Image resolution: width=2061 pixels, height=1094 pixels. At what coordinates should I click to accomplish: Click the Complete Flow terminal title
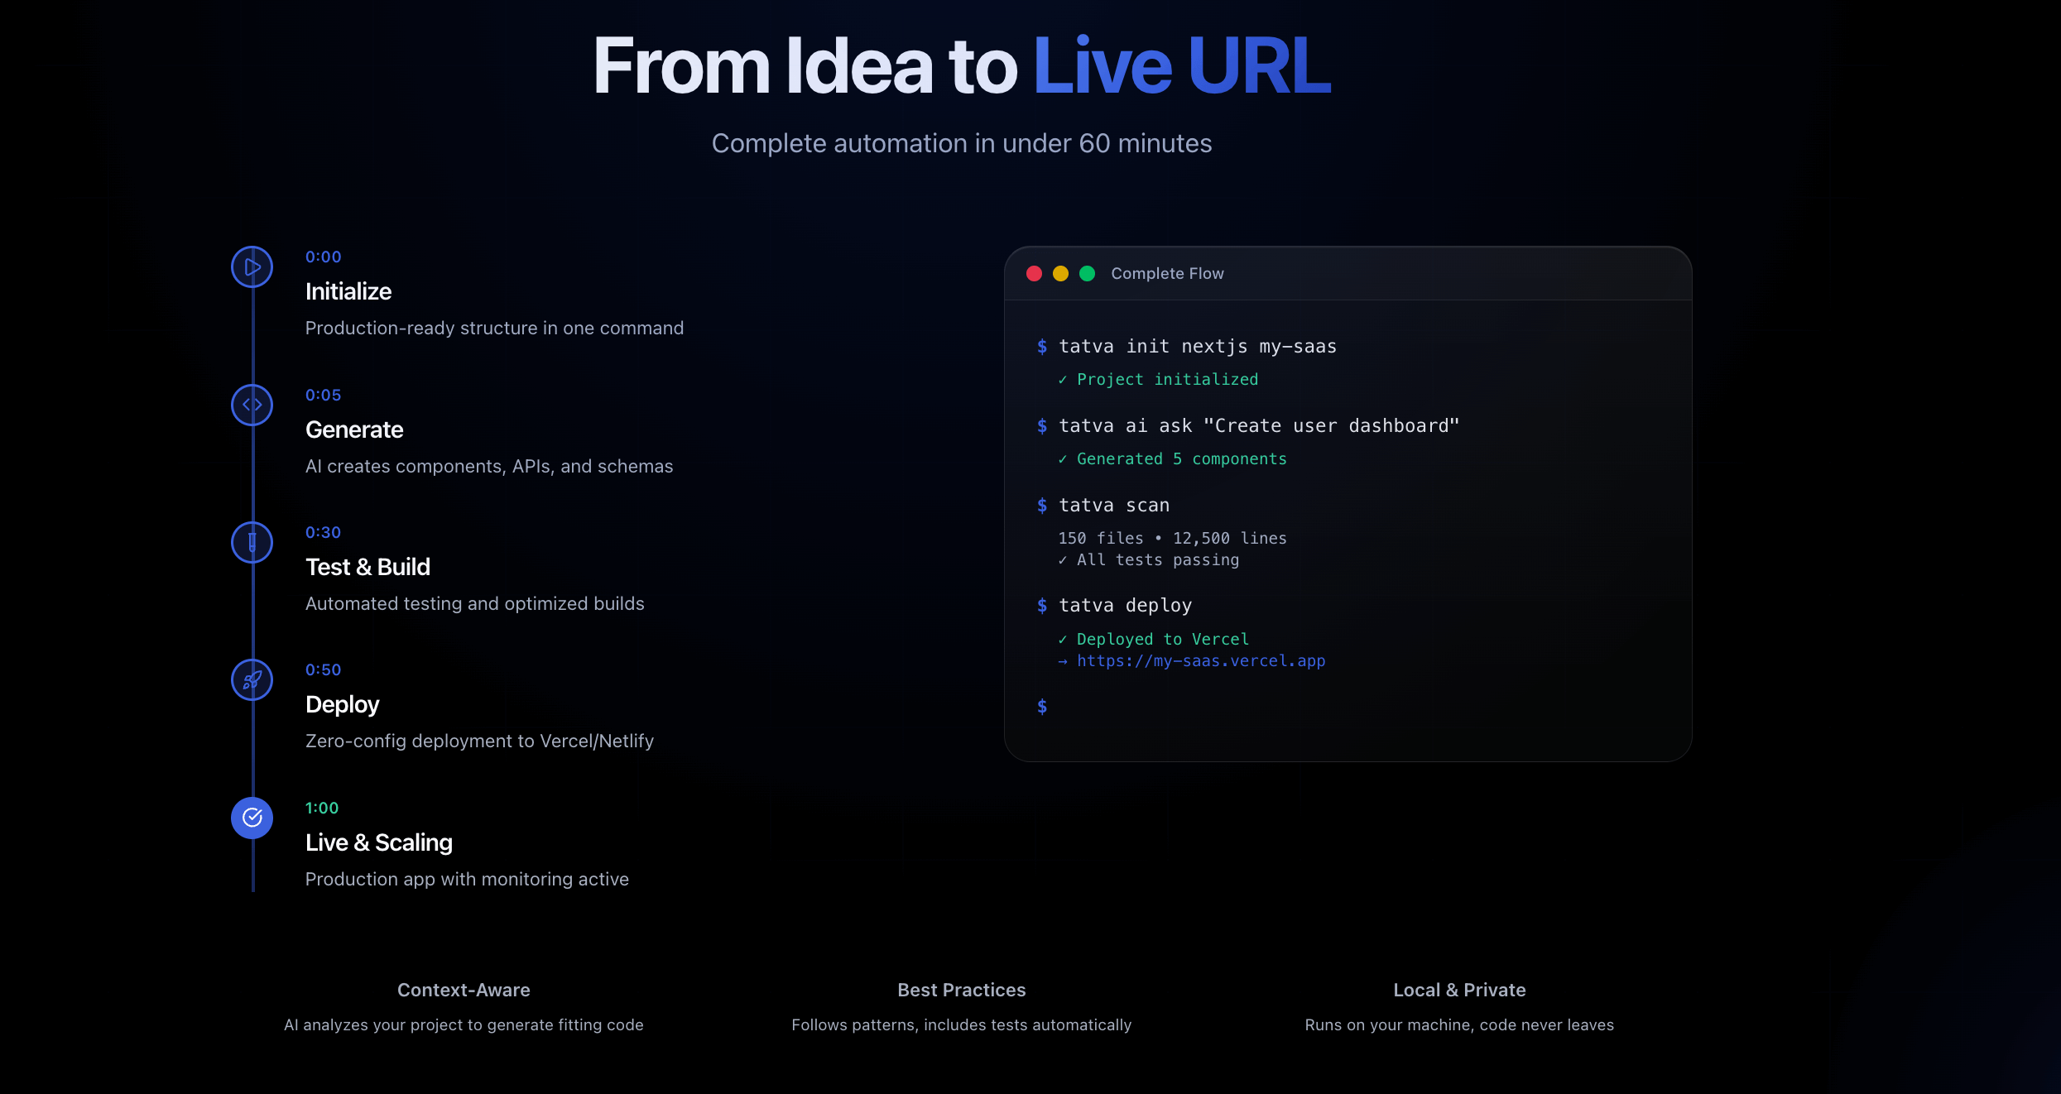tap(1167, 274)
